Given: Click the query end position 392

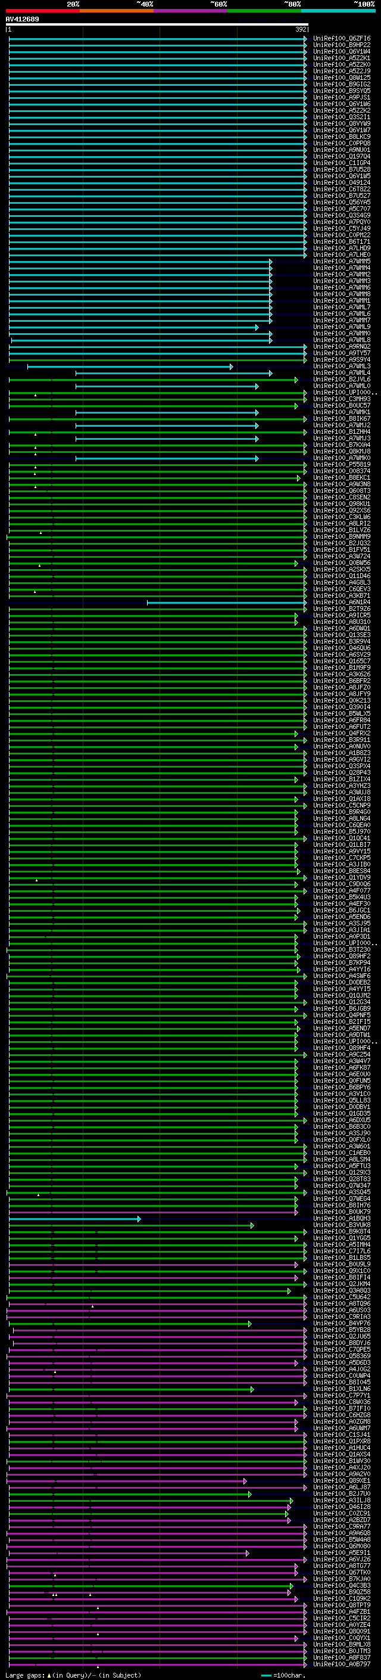Looking at the screenshot, I should [x=301, y=29].
